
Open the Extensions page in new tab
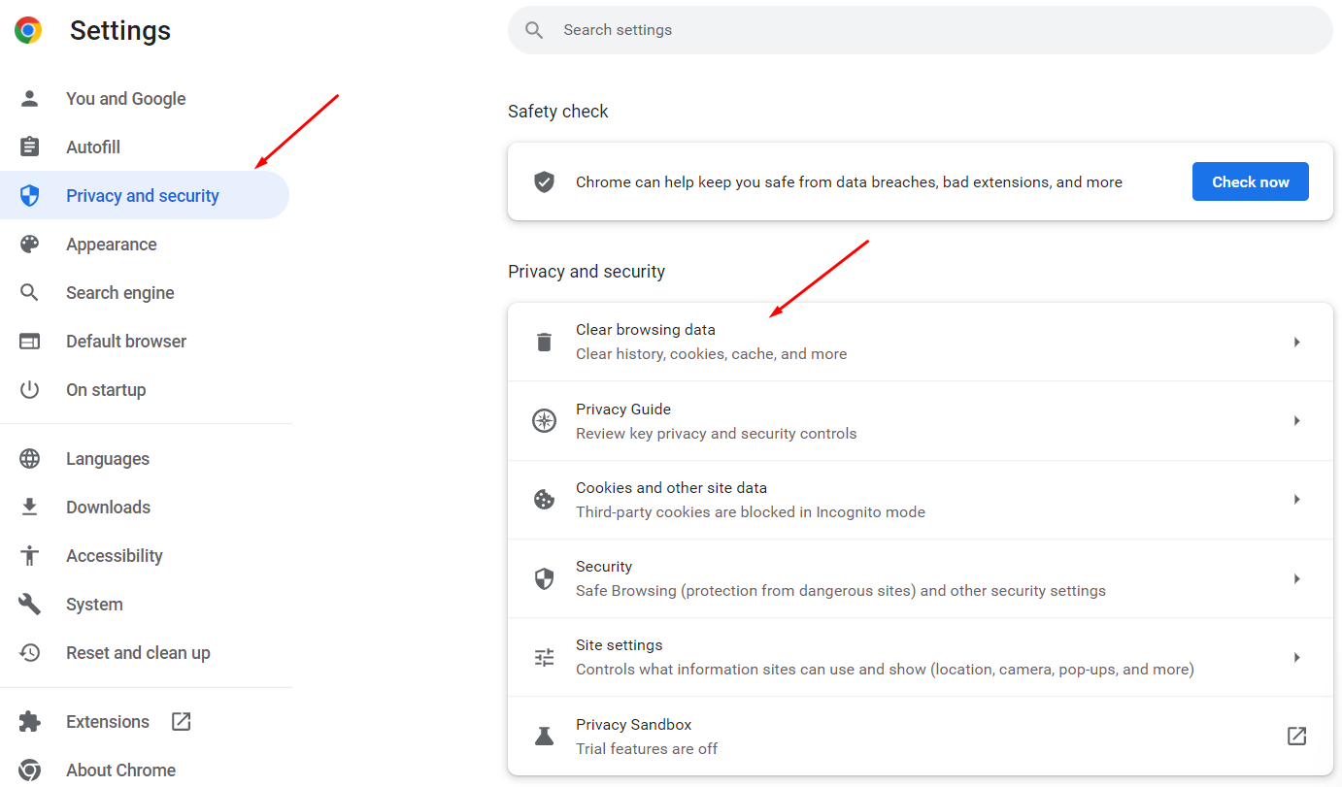(181, 721)
